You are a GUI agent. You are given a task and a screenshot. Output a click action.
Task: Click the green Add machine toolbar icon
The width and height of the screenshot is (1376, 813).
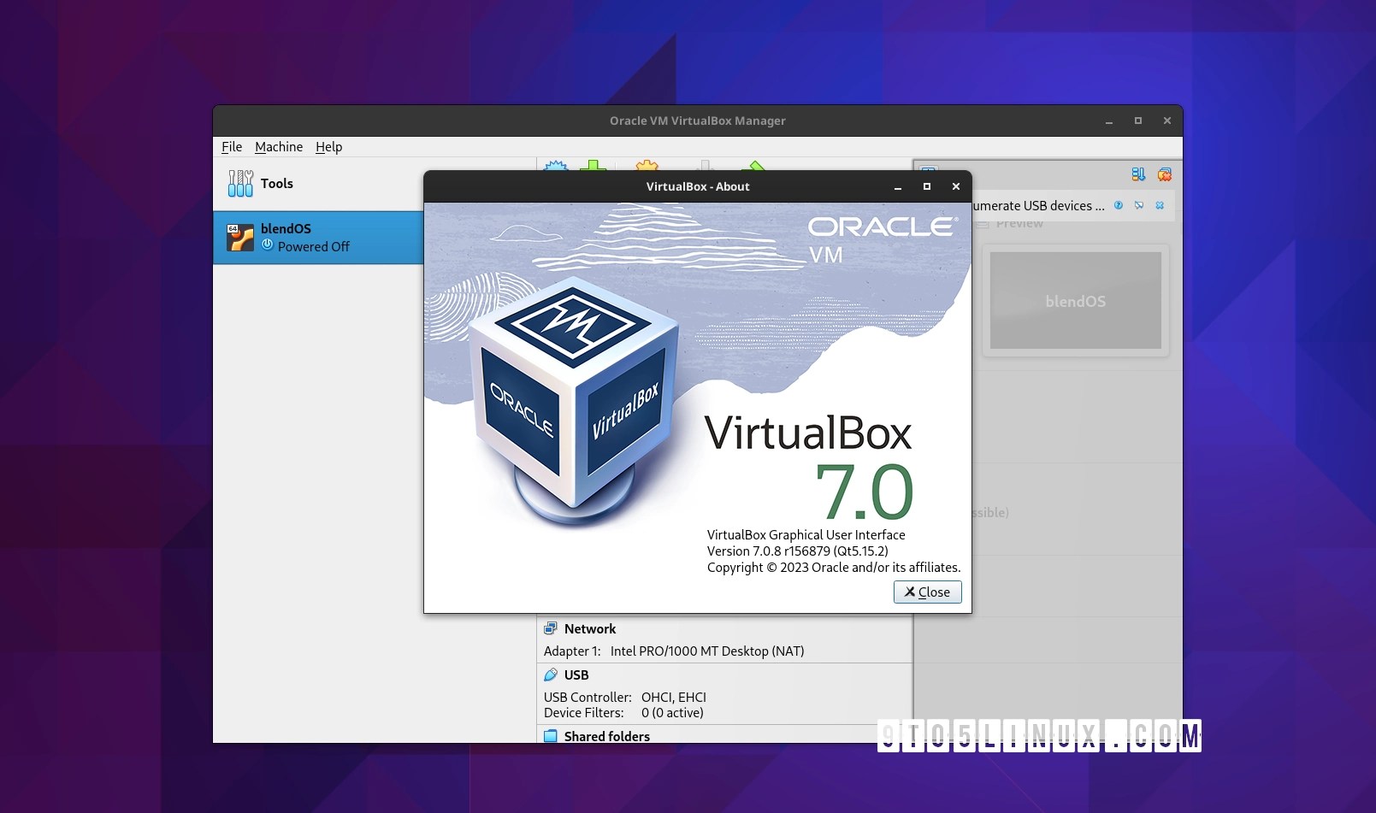point(593,167)
